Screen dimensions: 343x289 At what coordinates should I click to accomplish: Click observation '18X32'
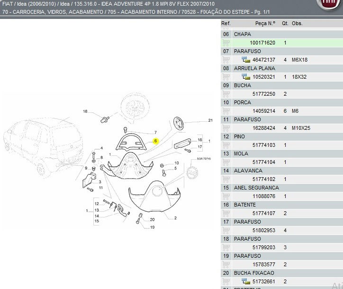[299, 77]
